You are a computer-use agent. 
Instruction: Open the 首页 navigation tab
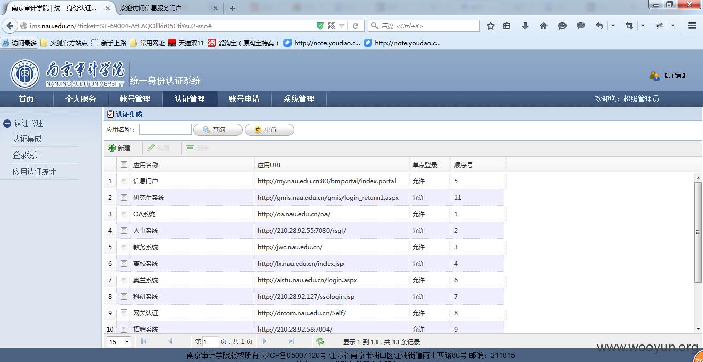26,99
